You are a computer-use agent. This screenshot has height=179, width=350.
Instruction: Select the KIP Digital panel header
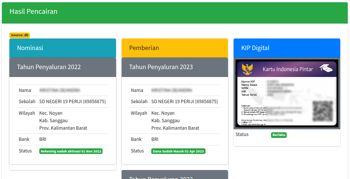287,48
